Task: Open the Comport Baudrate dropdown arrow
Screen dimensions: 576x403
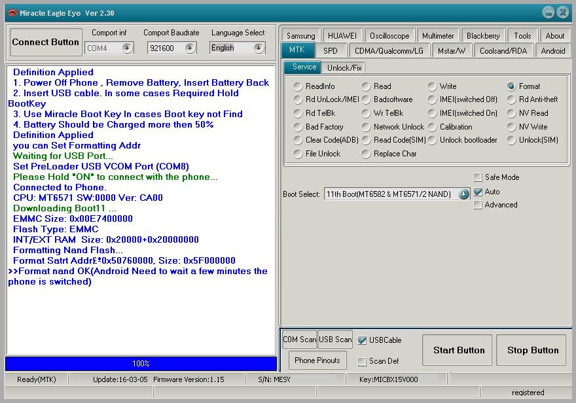Action: (x=190, y=48)
